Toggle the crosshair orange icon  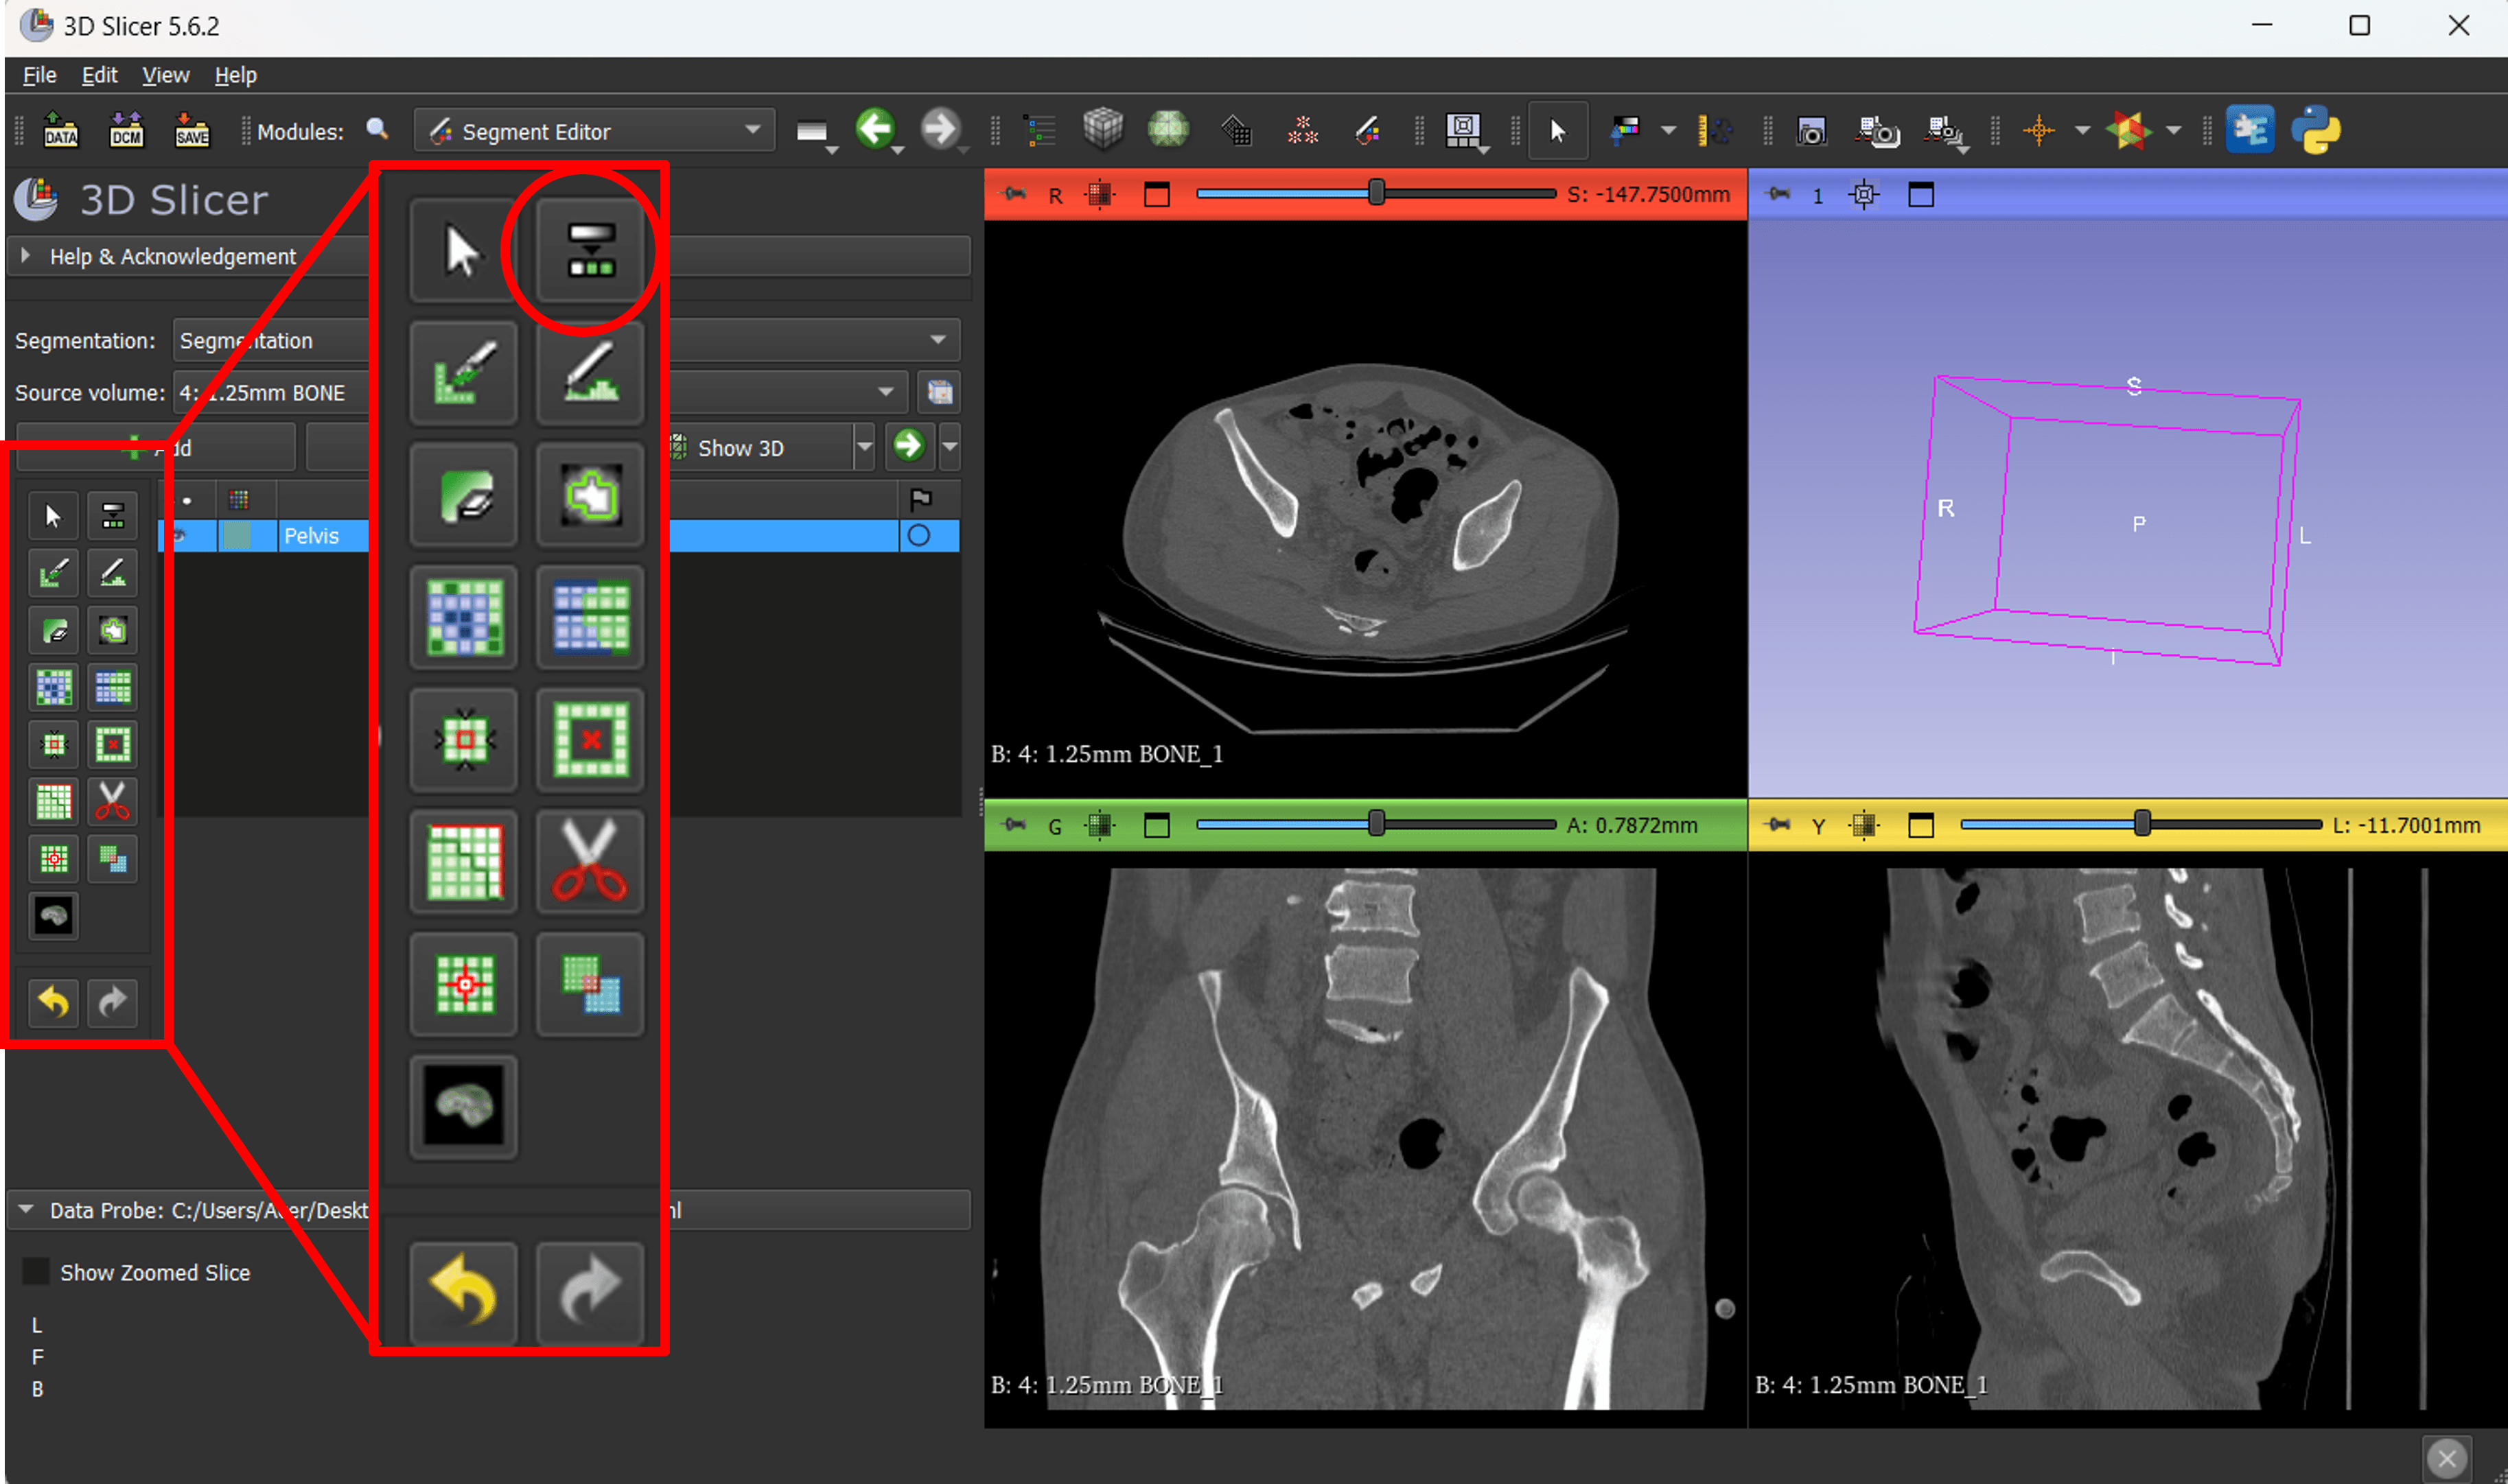pyautogui.click(x=2038, y=130)
